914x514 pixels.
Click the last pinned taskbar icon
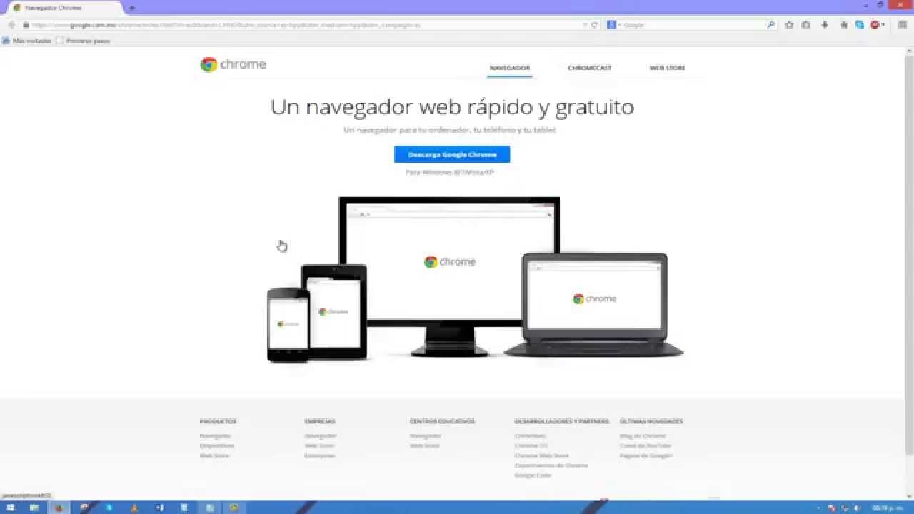(233, 508)
